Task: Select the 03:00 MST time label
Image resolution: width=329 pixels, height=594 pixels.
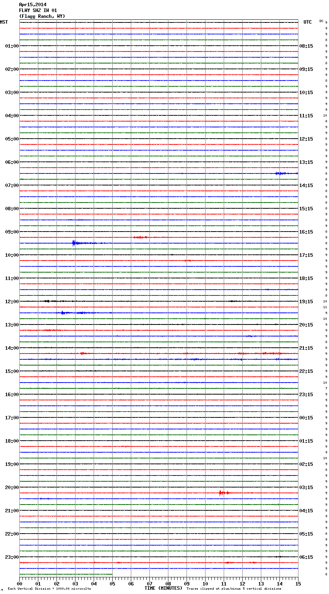Action: click(12, 93)
